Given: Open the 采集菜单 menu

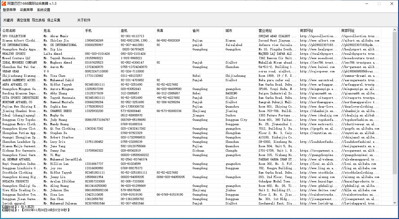Looking at the screenshot, I should [x=26, y=10].
